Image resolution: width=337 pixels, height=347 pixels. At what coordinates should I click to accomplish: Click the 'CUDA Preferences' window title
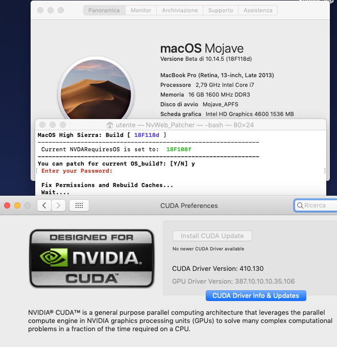tap(189, 206)
